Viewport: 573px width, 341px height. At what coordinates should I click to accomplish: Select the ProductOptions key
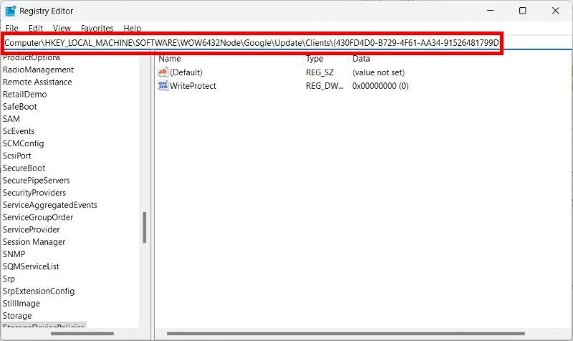tap(32, 57)
